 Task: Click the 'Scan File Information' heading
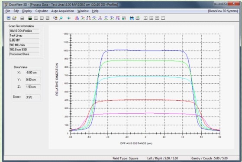pyautogui.click(x=21, y=26)
